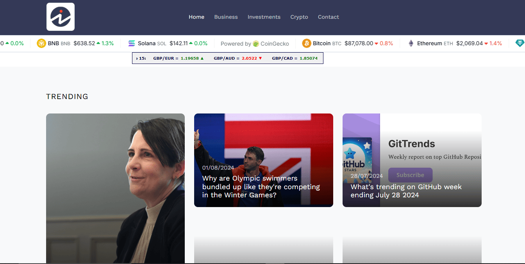The height and width of the screenshot is (264, 525).
Task: Click the 28/07/2024 article date
Action: (367, 176)
